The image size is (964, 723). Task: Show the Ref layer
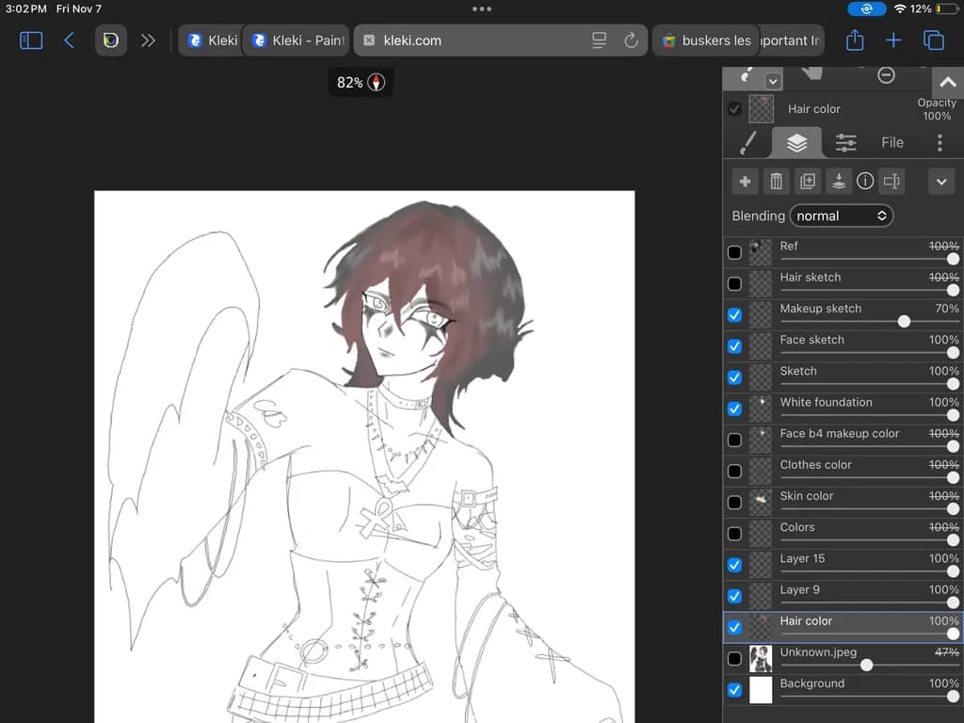(734, 252)
